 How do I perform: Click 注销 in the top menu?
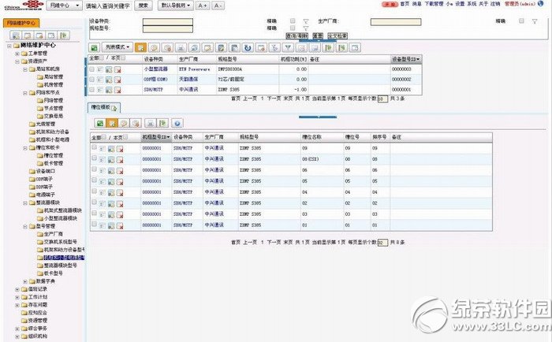[495, 4]
